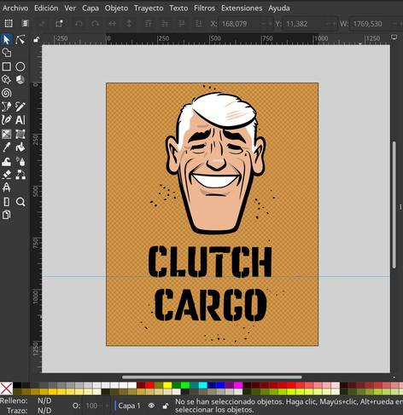Select the Zoom magnifier tool
The height and width of the screenshot is (415, 403).
20,202
